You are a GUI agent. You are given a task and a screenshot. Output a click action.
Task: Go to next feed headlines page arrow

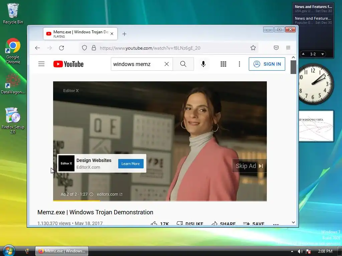tap(323, 54)
